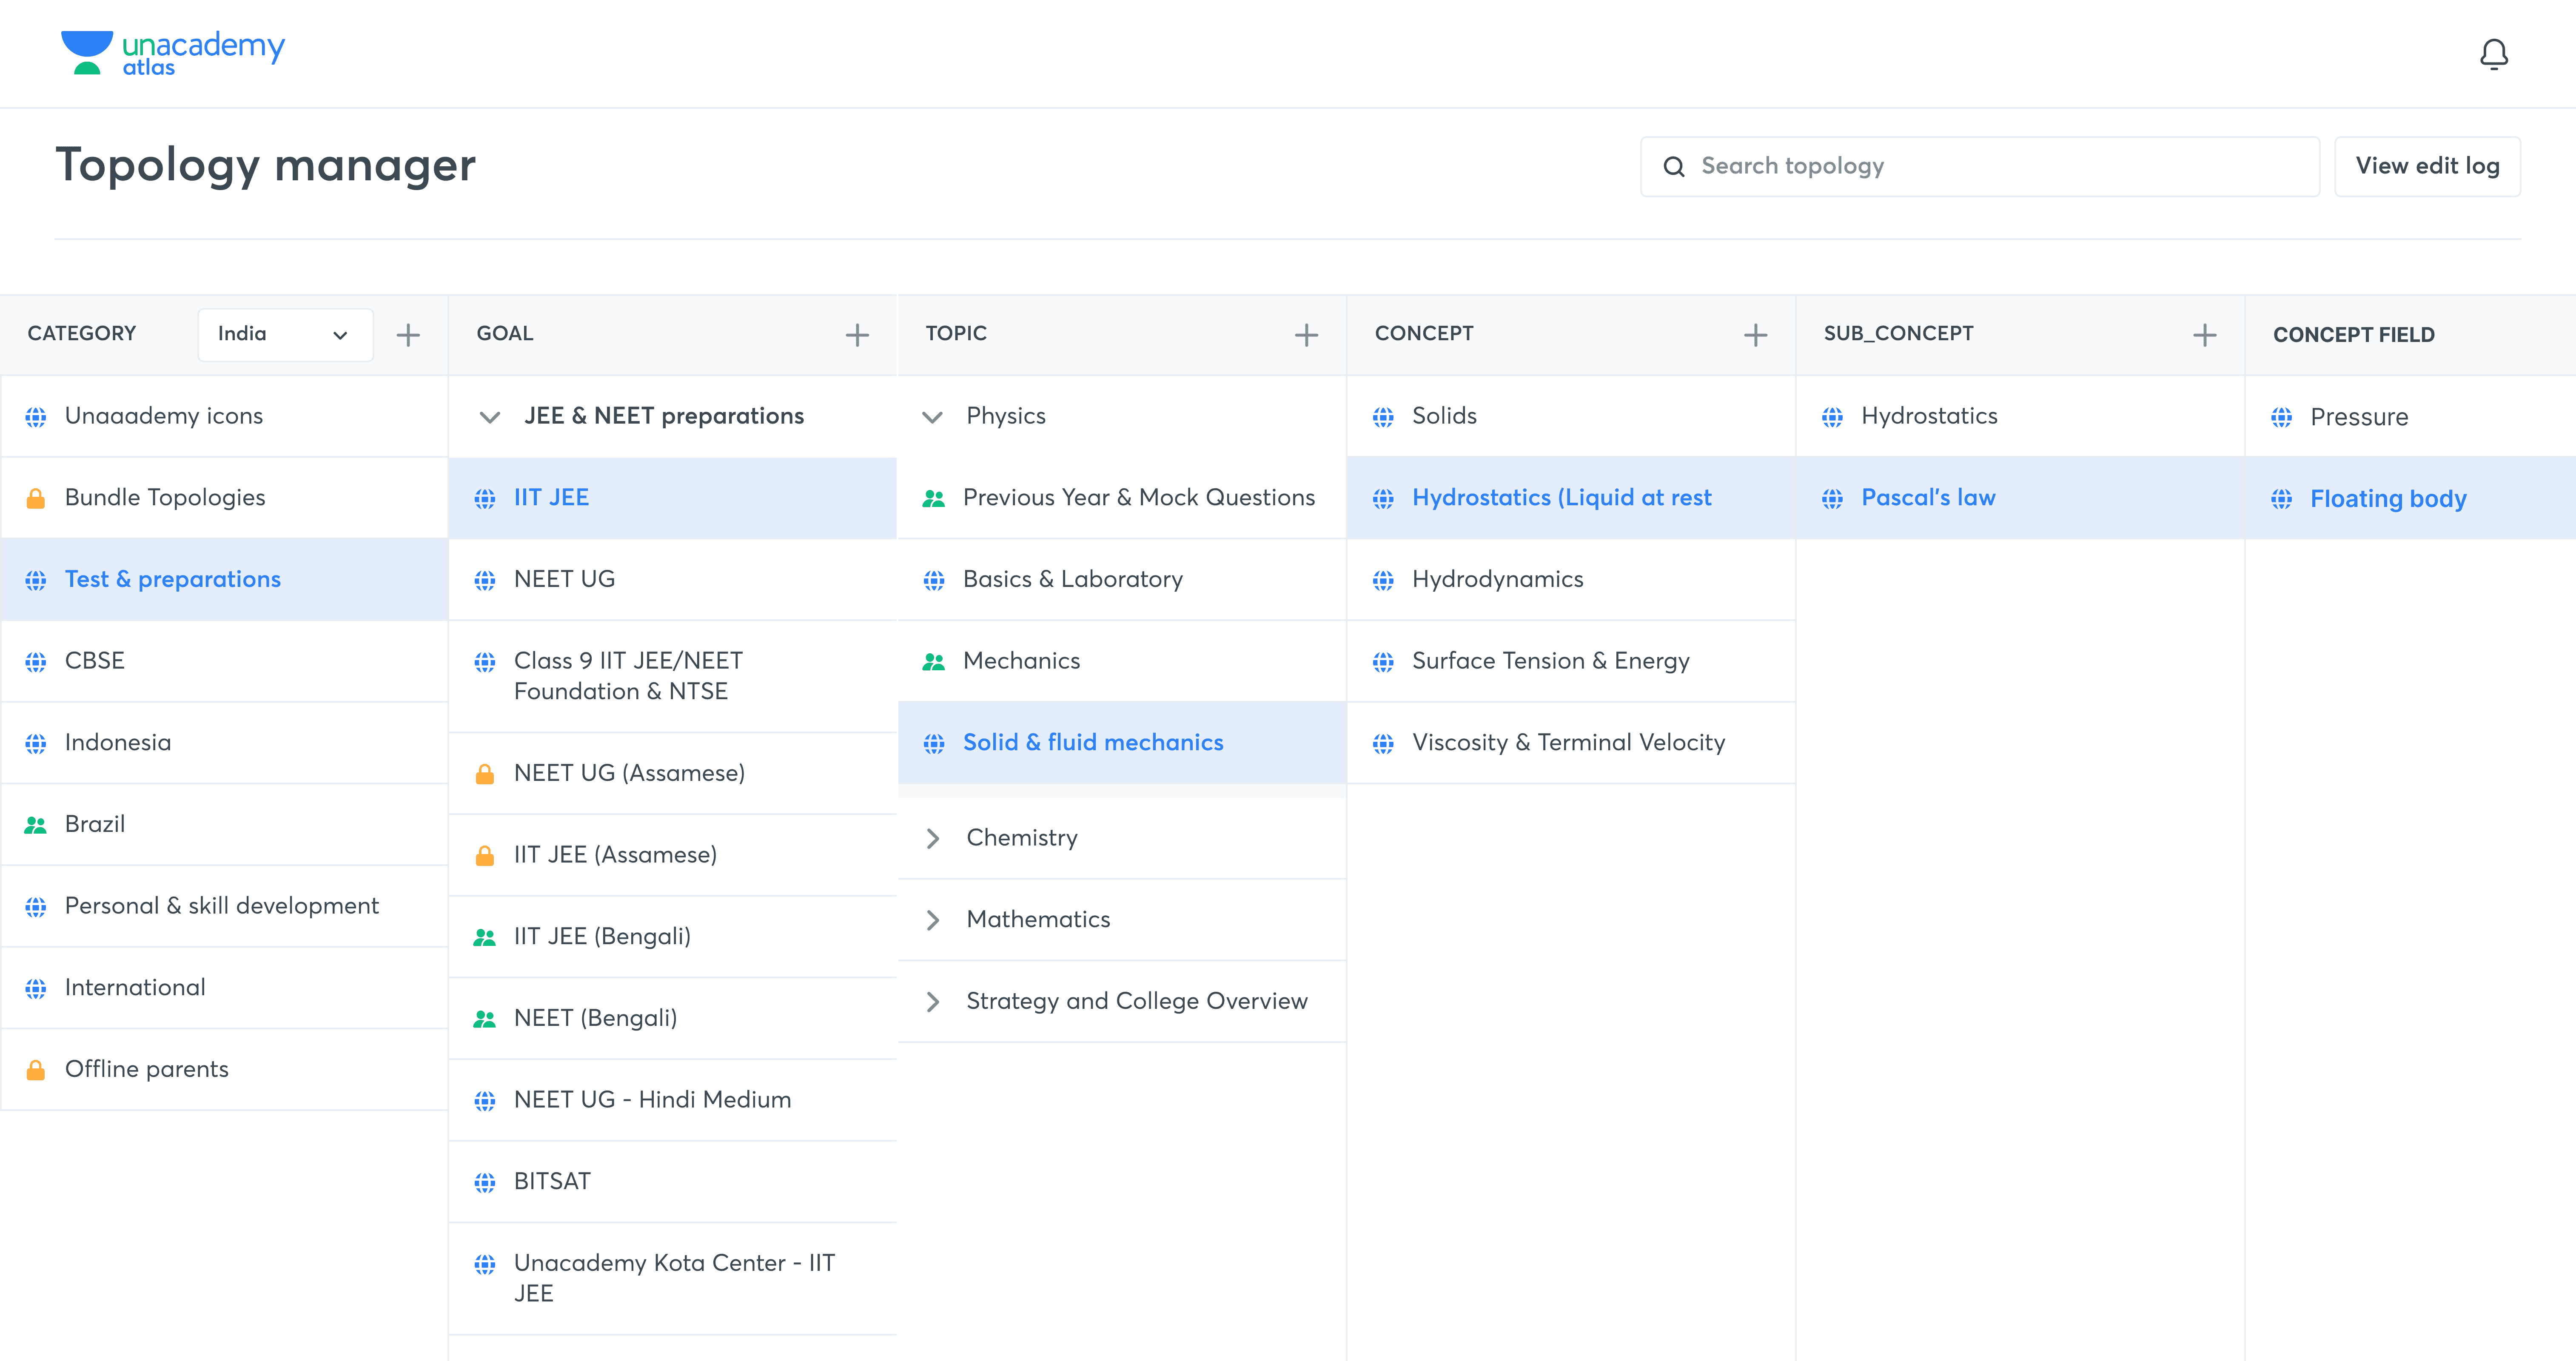2576x1361 pixels.
Task: Add new CONCEPT using plus icon
Action: pos(1755,335)
